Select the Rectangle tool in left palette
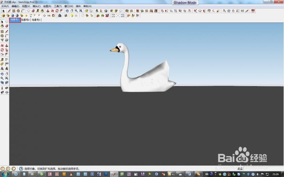 [x=2, y=31]
